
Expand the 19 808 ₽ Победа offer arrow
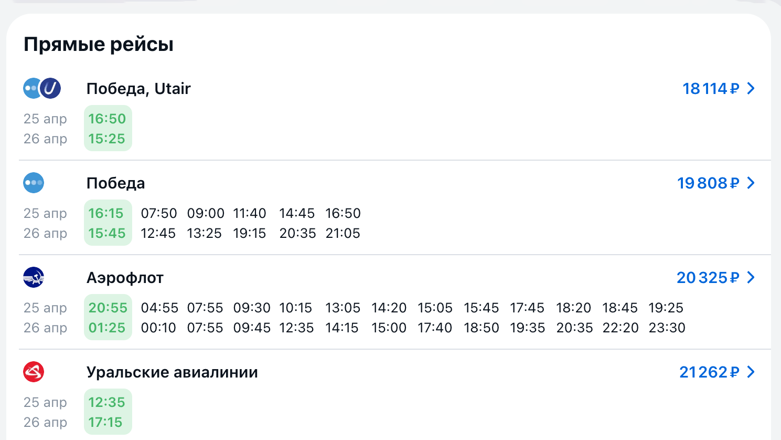click(751, 183)
